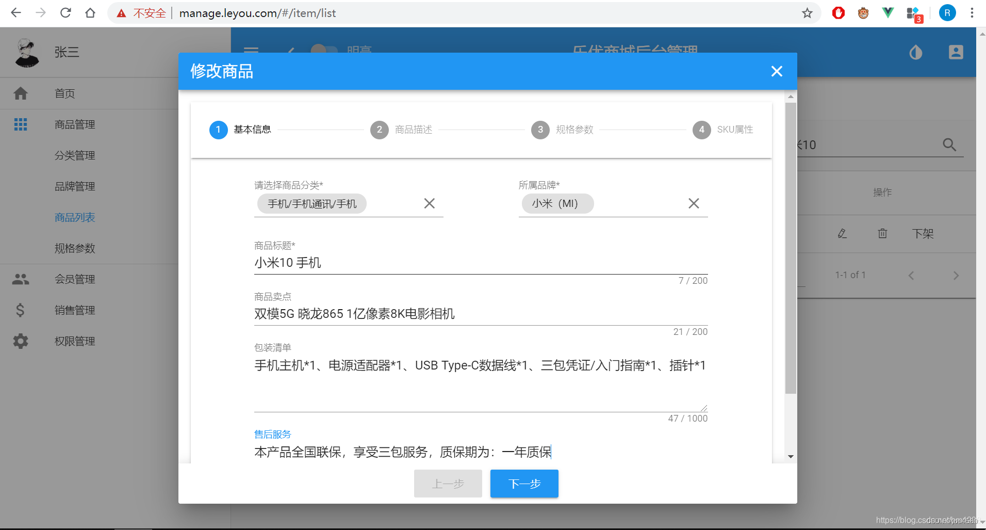Viewport: 986px width, 530px height.
Task: Click the next page chevron in pagination
Action: 956,276
